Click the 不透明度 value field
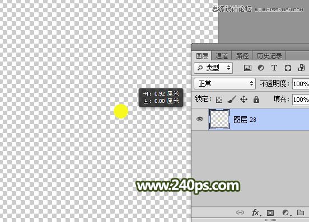This screenshot has width=309, height=222. 301,84
